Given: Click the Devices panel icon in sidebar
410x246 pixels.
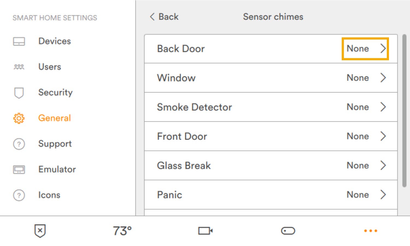Looking at the screenshot, I should (19, 41).
